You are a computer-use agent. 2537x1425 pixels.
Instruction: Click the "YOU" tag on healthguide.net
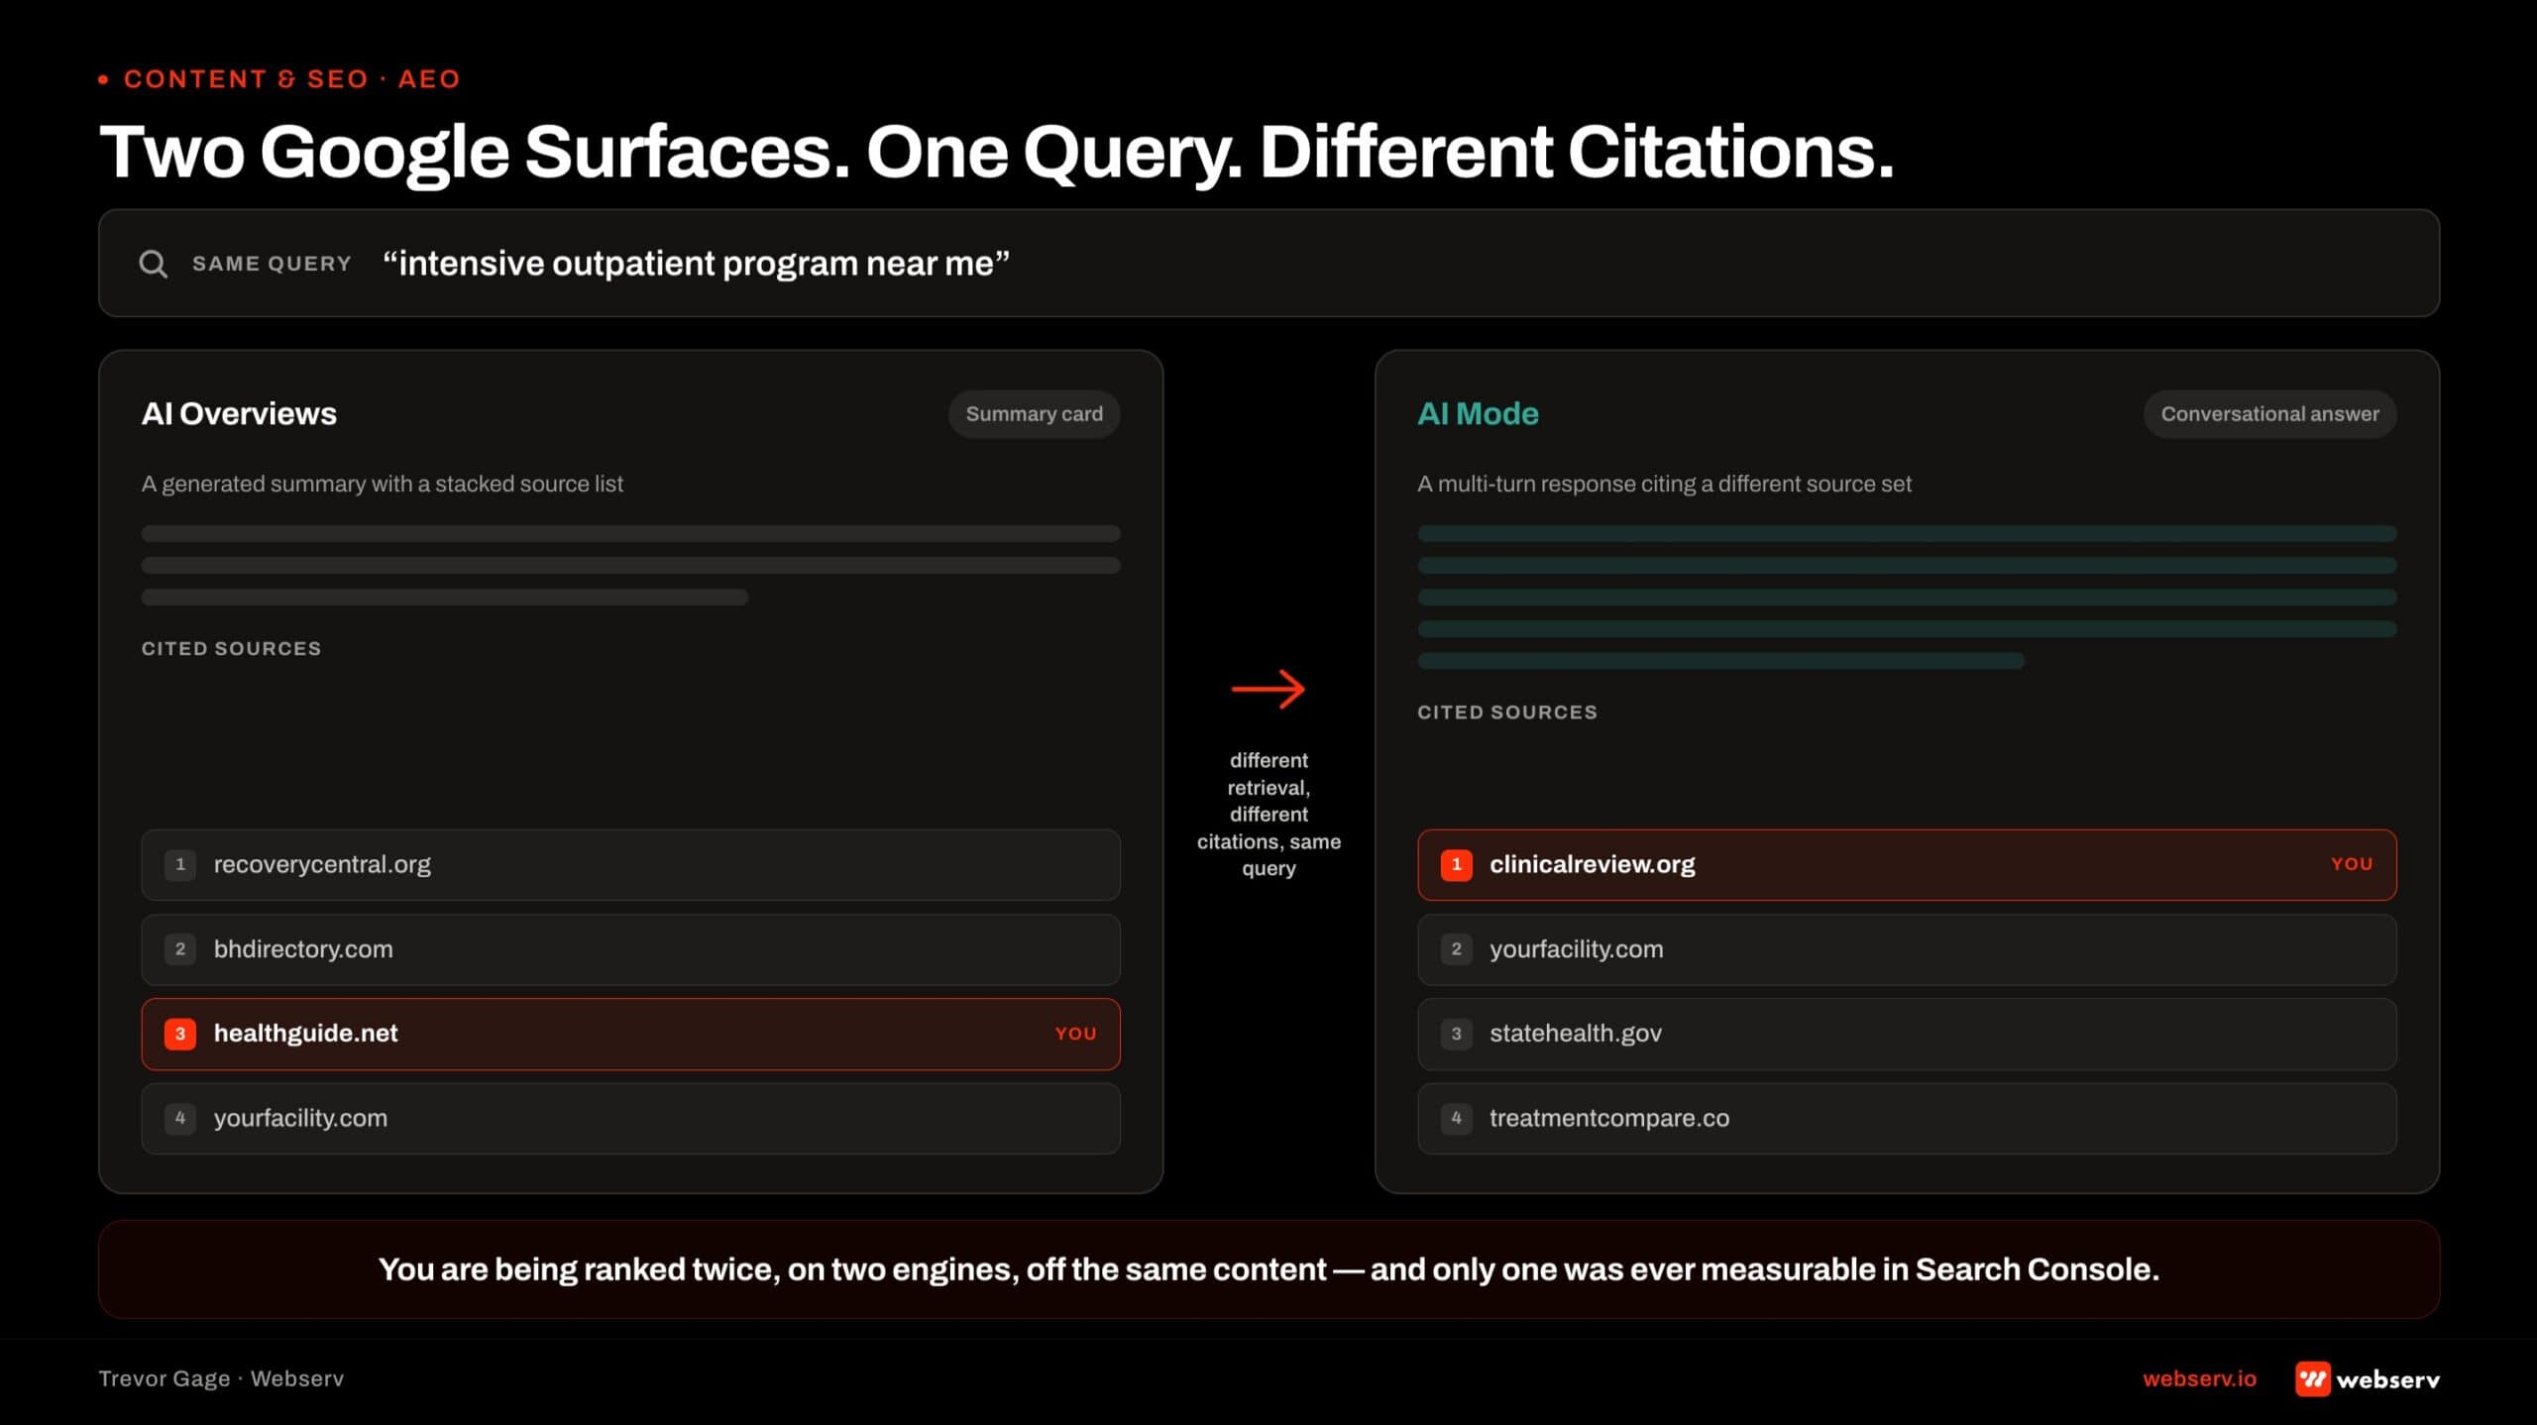click(x=1075, y=1034)
